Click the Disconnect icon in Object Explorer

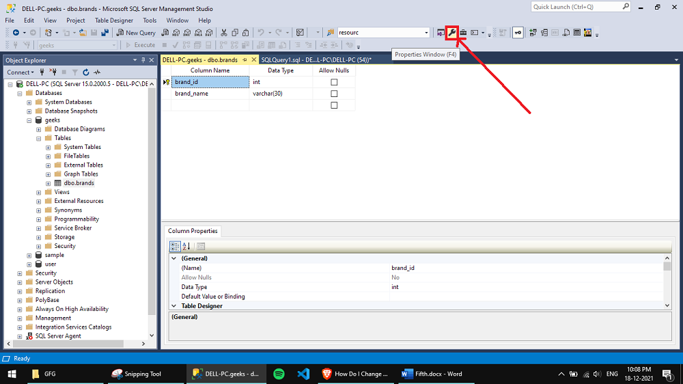pyautogui.click(x=53, y=72)
